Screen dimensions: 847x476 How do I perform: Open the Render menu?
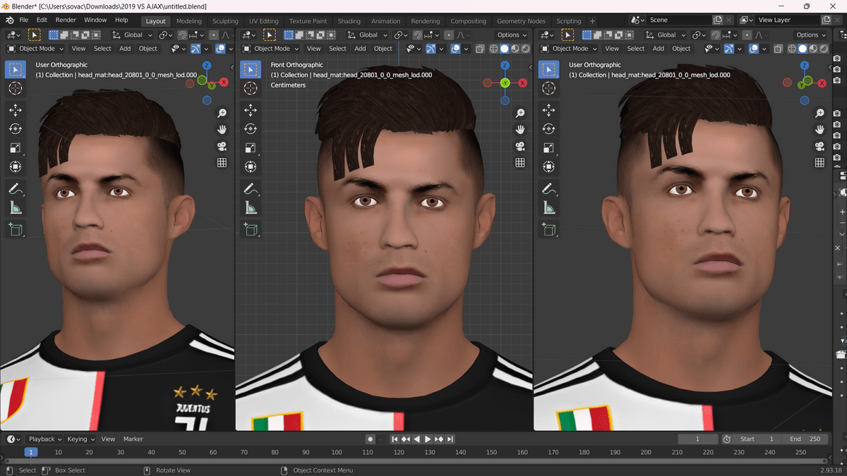(x=66, y=20)
